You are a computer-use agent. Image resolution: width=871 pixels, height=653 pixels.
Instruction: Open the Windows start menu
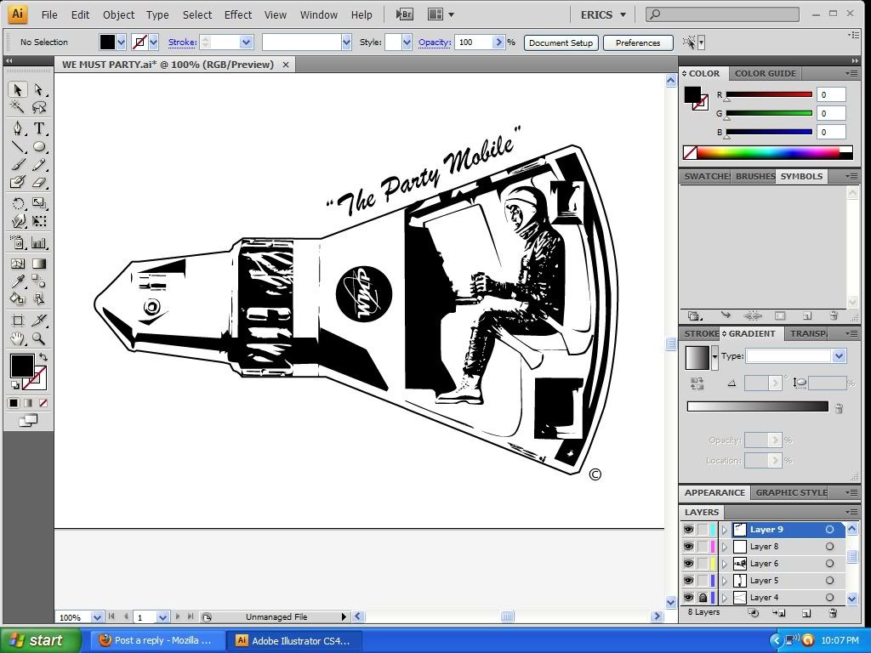coord(41,640)
